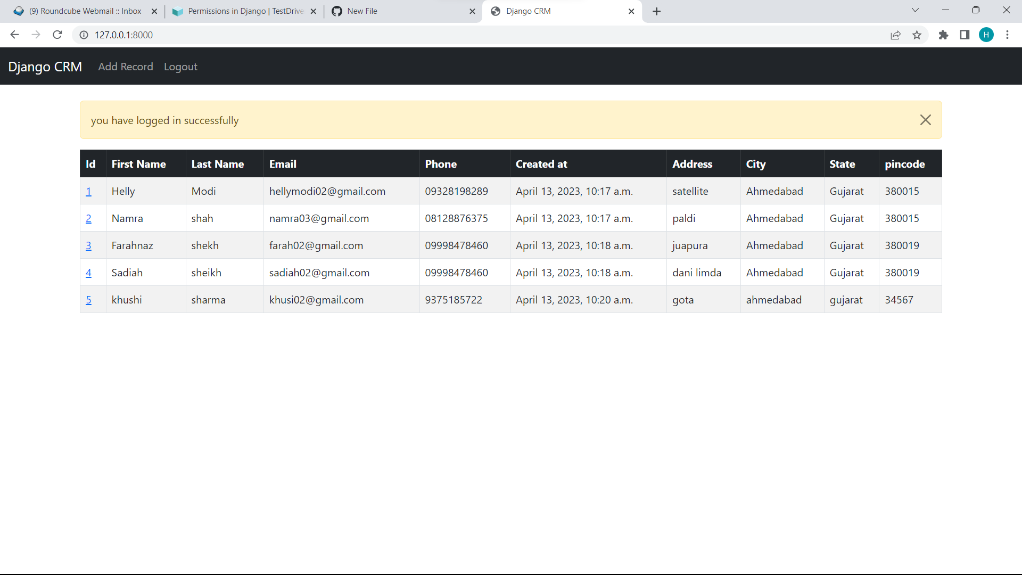Image resolution: width=1022 pixels, height=575 pixels.
Task: Open the tab search dropdown chevron
Action: pyautogui.click(x=915, y=10)
